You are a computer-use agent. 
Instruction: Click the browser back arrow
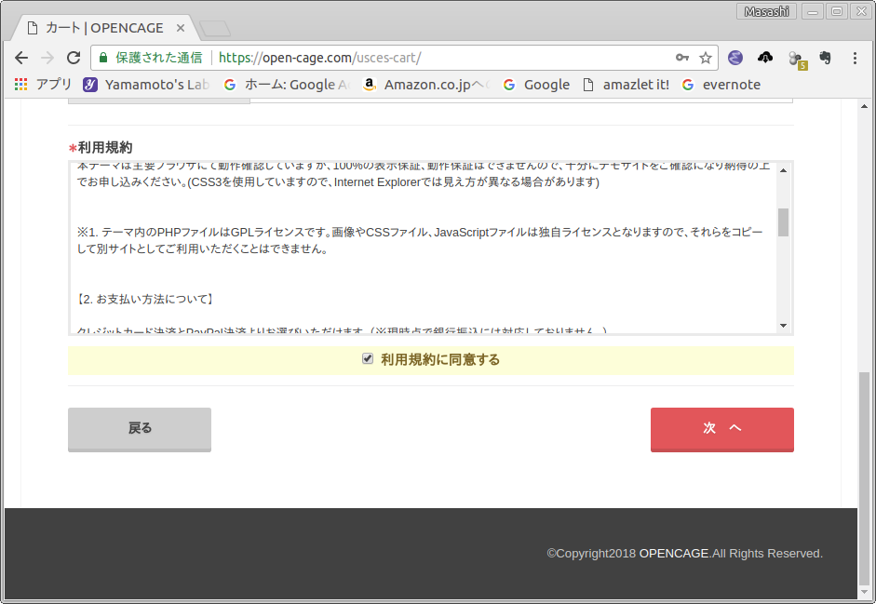pyautogui.click(x=21, y=58)
